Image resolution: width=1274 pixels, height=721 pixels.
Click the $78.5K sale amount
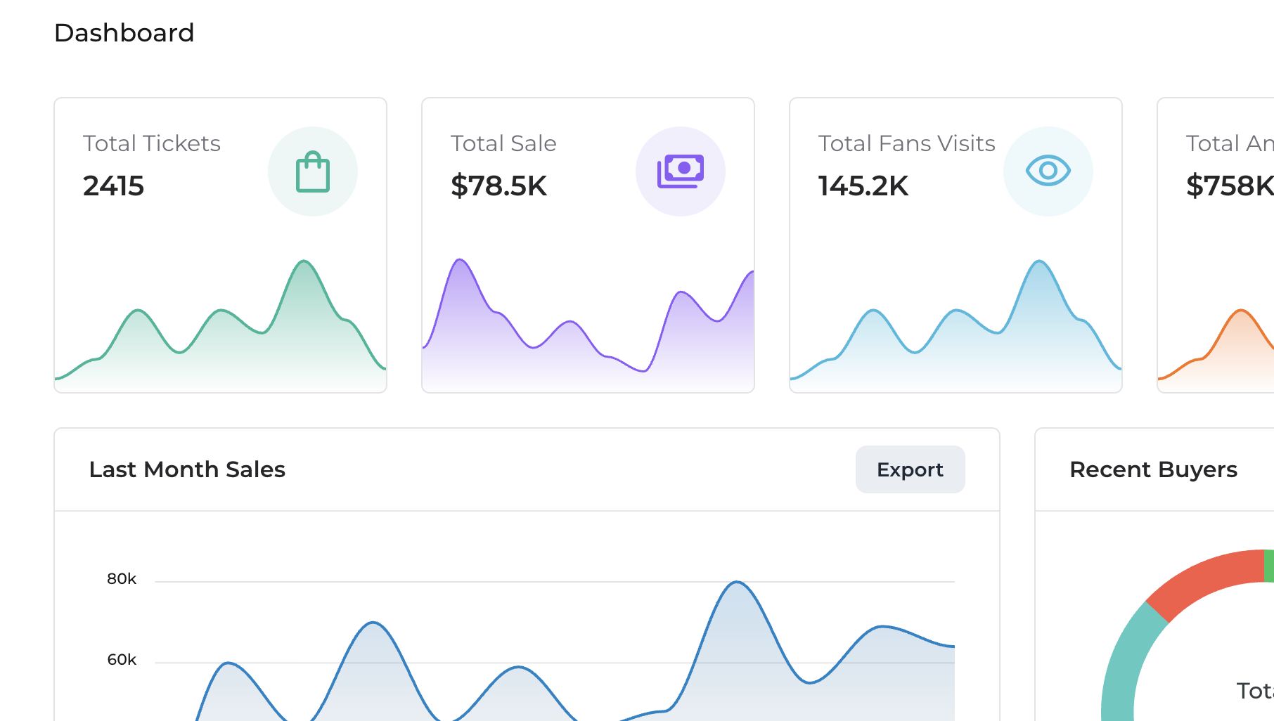tap(498, 186)
